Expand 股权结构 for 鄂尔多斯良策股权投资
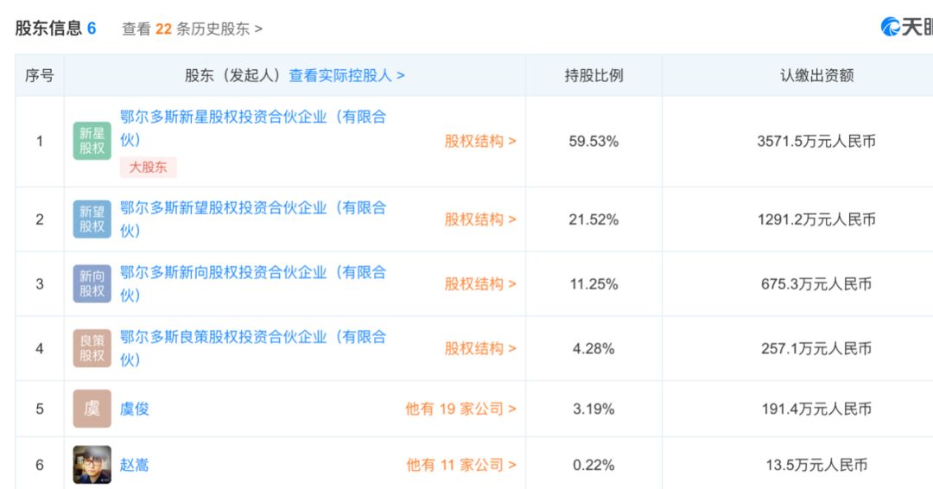The height and width of the screenshot is (489, 933). point(480,348)
